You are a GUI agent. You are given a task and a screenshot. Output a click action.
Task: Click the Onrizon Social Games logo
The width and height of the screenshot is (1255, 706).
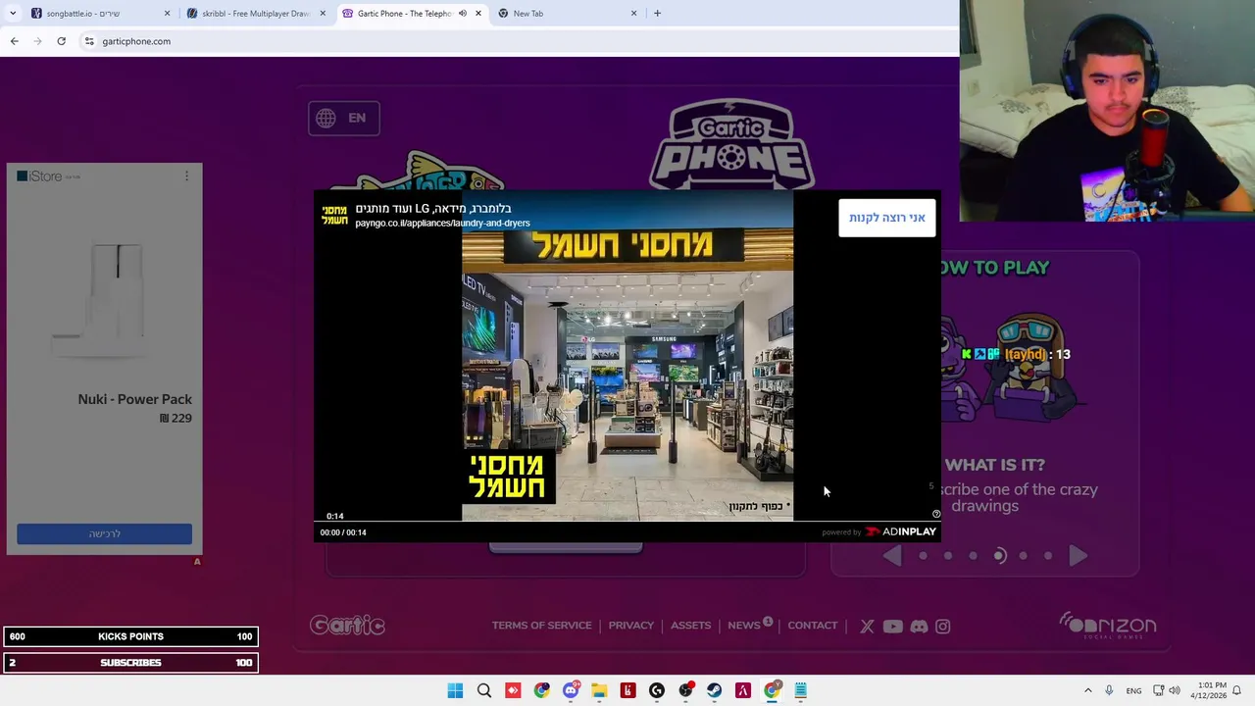1108,626
